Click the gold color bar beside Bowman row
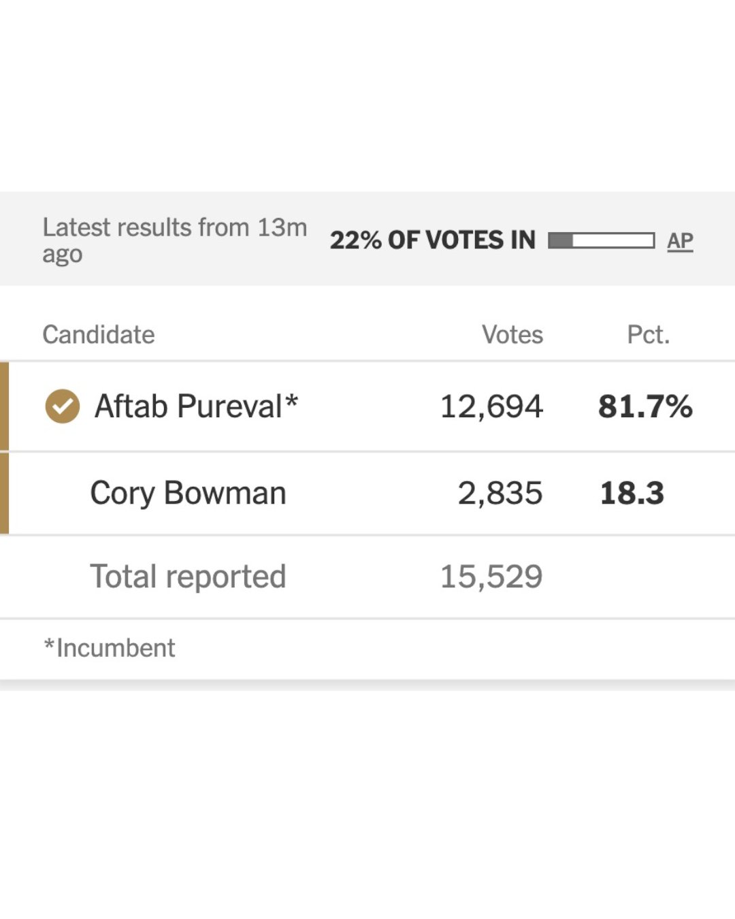 coord(4,493)
